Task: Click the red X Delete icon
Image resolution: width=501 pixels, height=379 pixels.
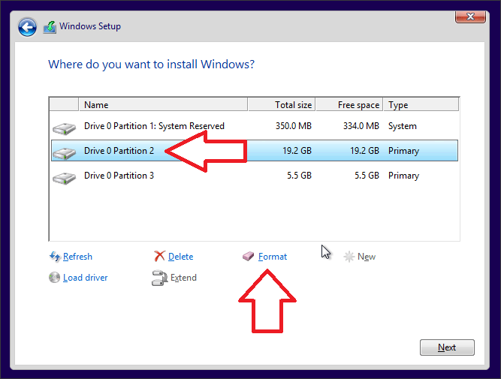Action: click(159, 257)
